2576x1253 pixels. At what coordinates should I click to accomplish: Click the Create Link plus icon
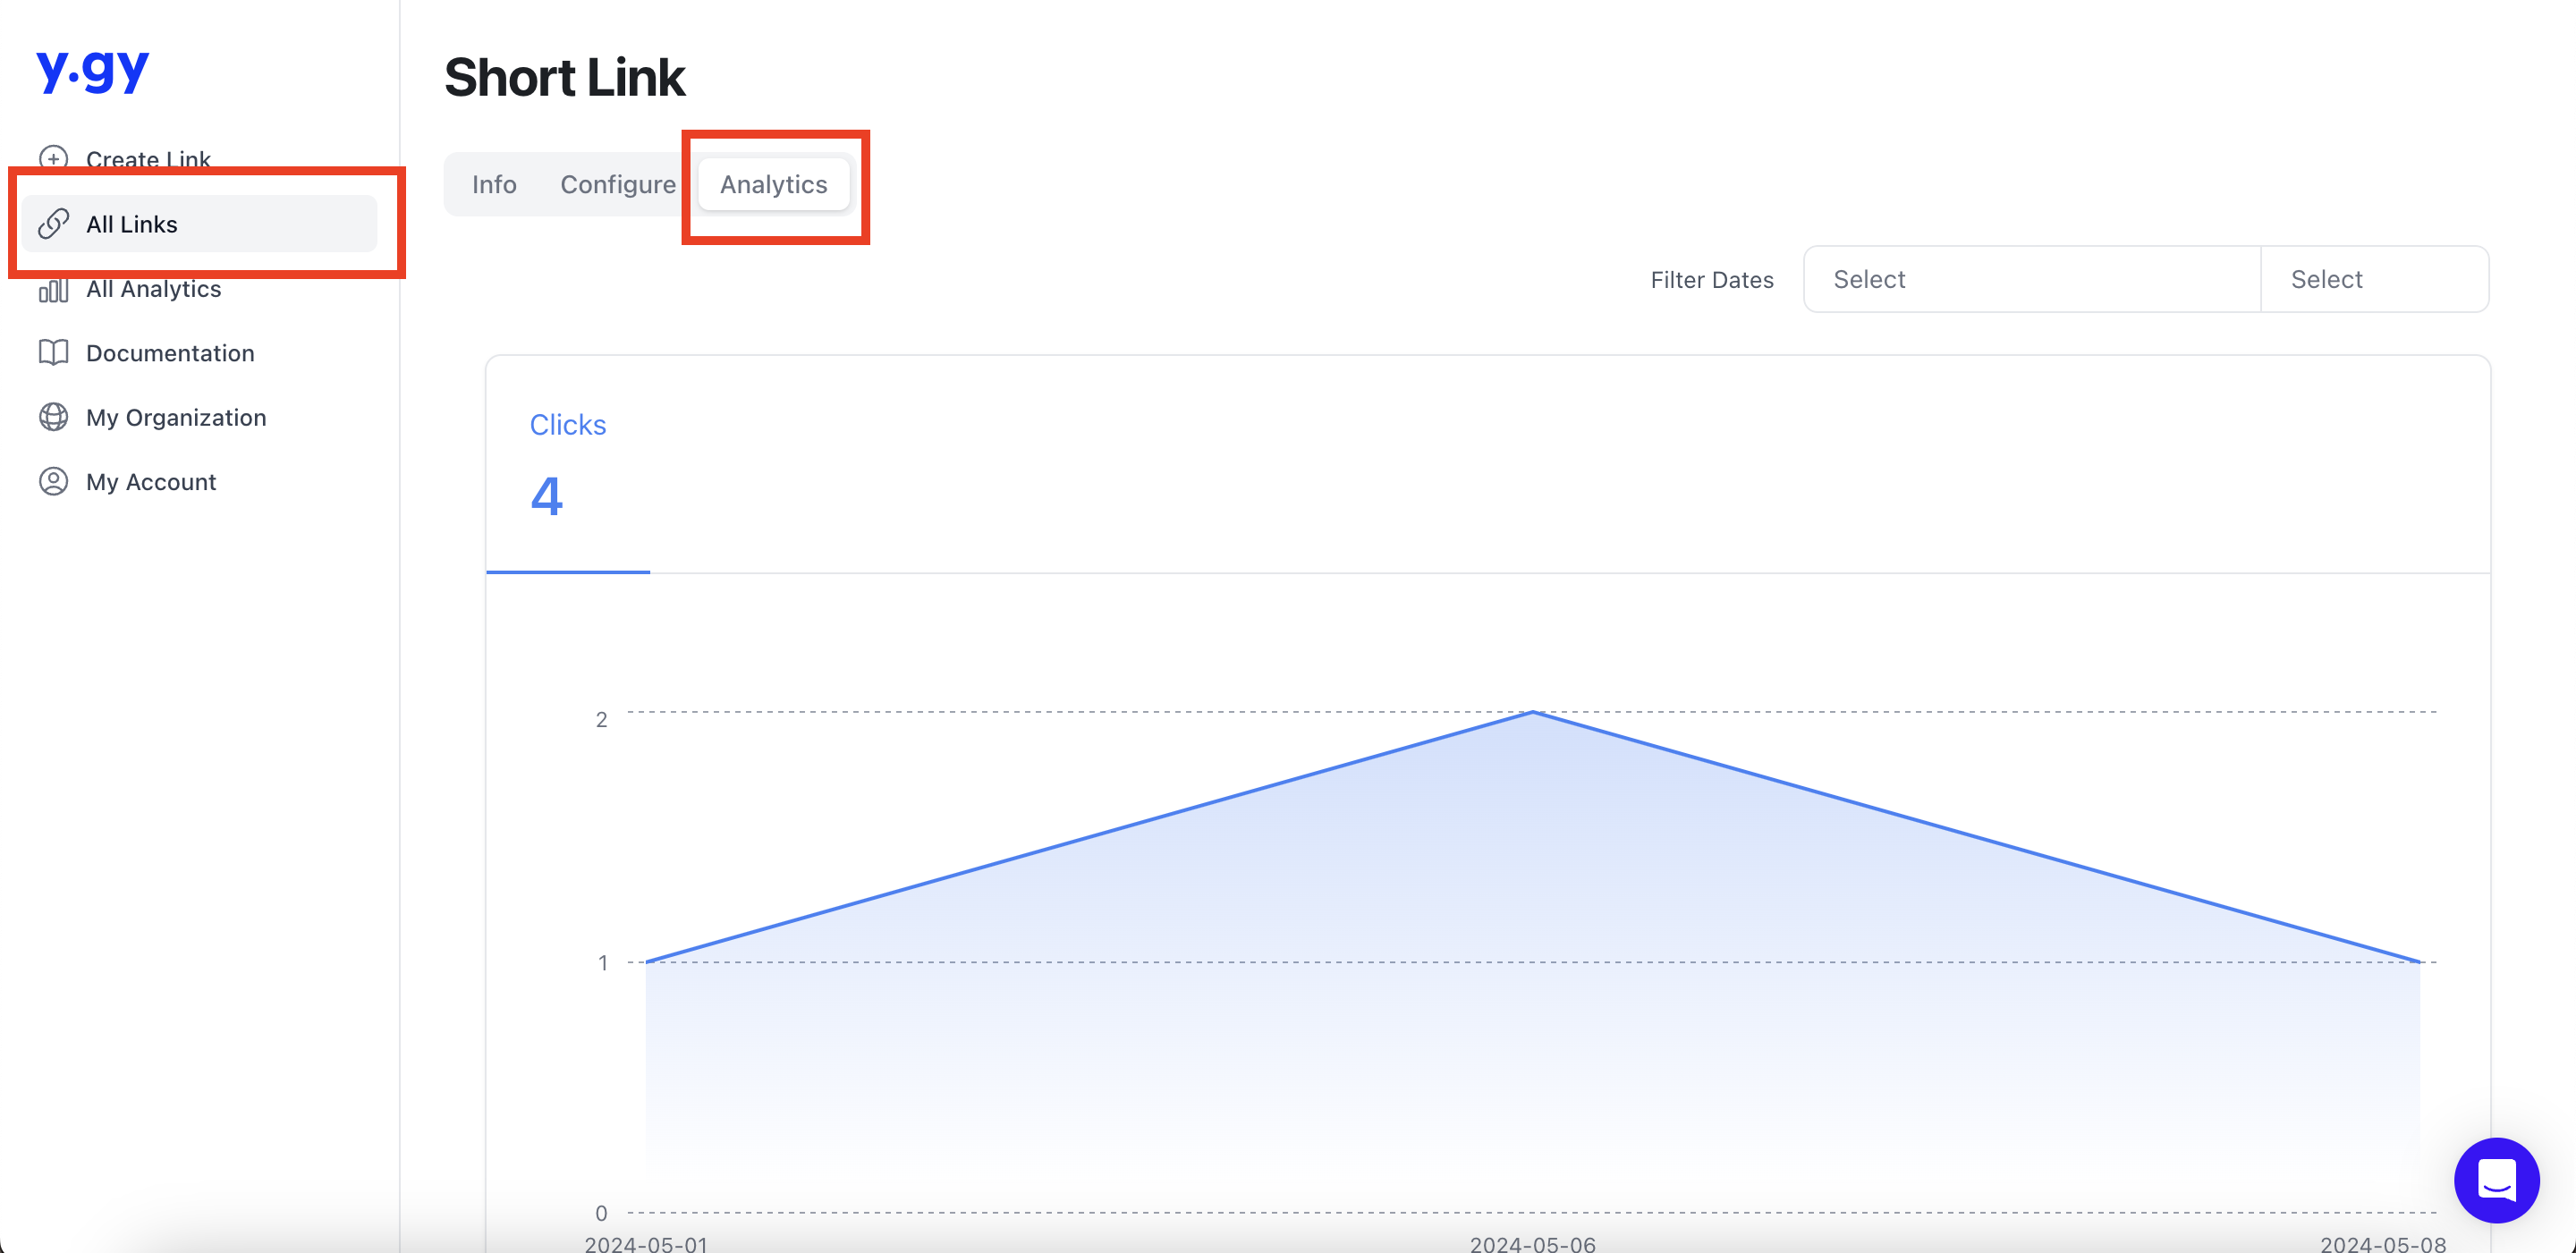coord(53,159)
